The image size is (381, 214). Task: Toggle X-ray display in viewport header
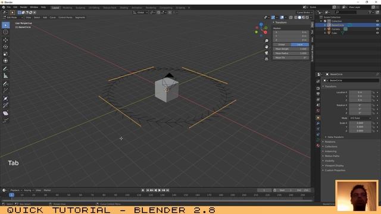point(291,17)
